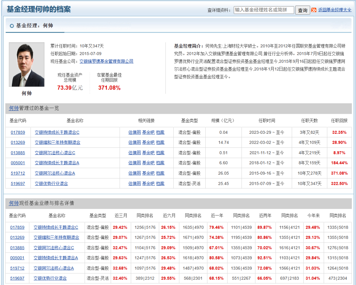Click the manager search input field
Image resolution: width=356 pixels, height=285 pixels.
pyautogui.click(x=264, y=10)
